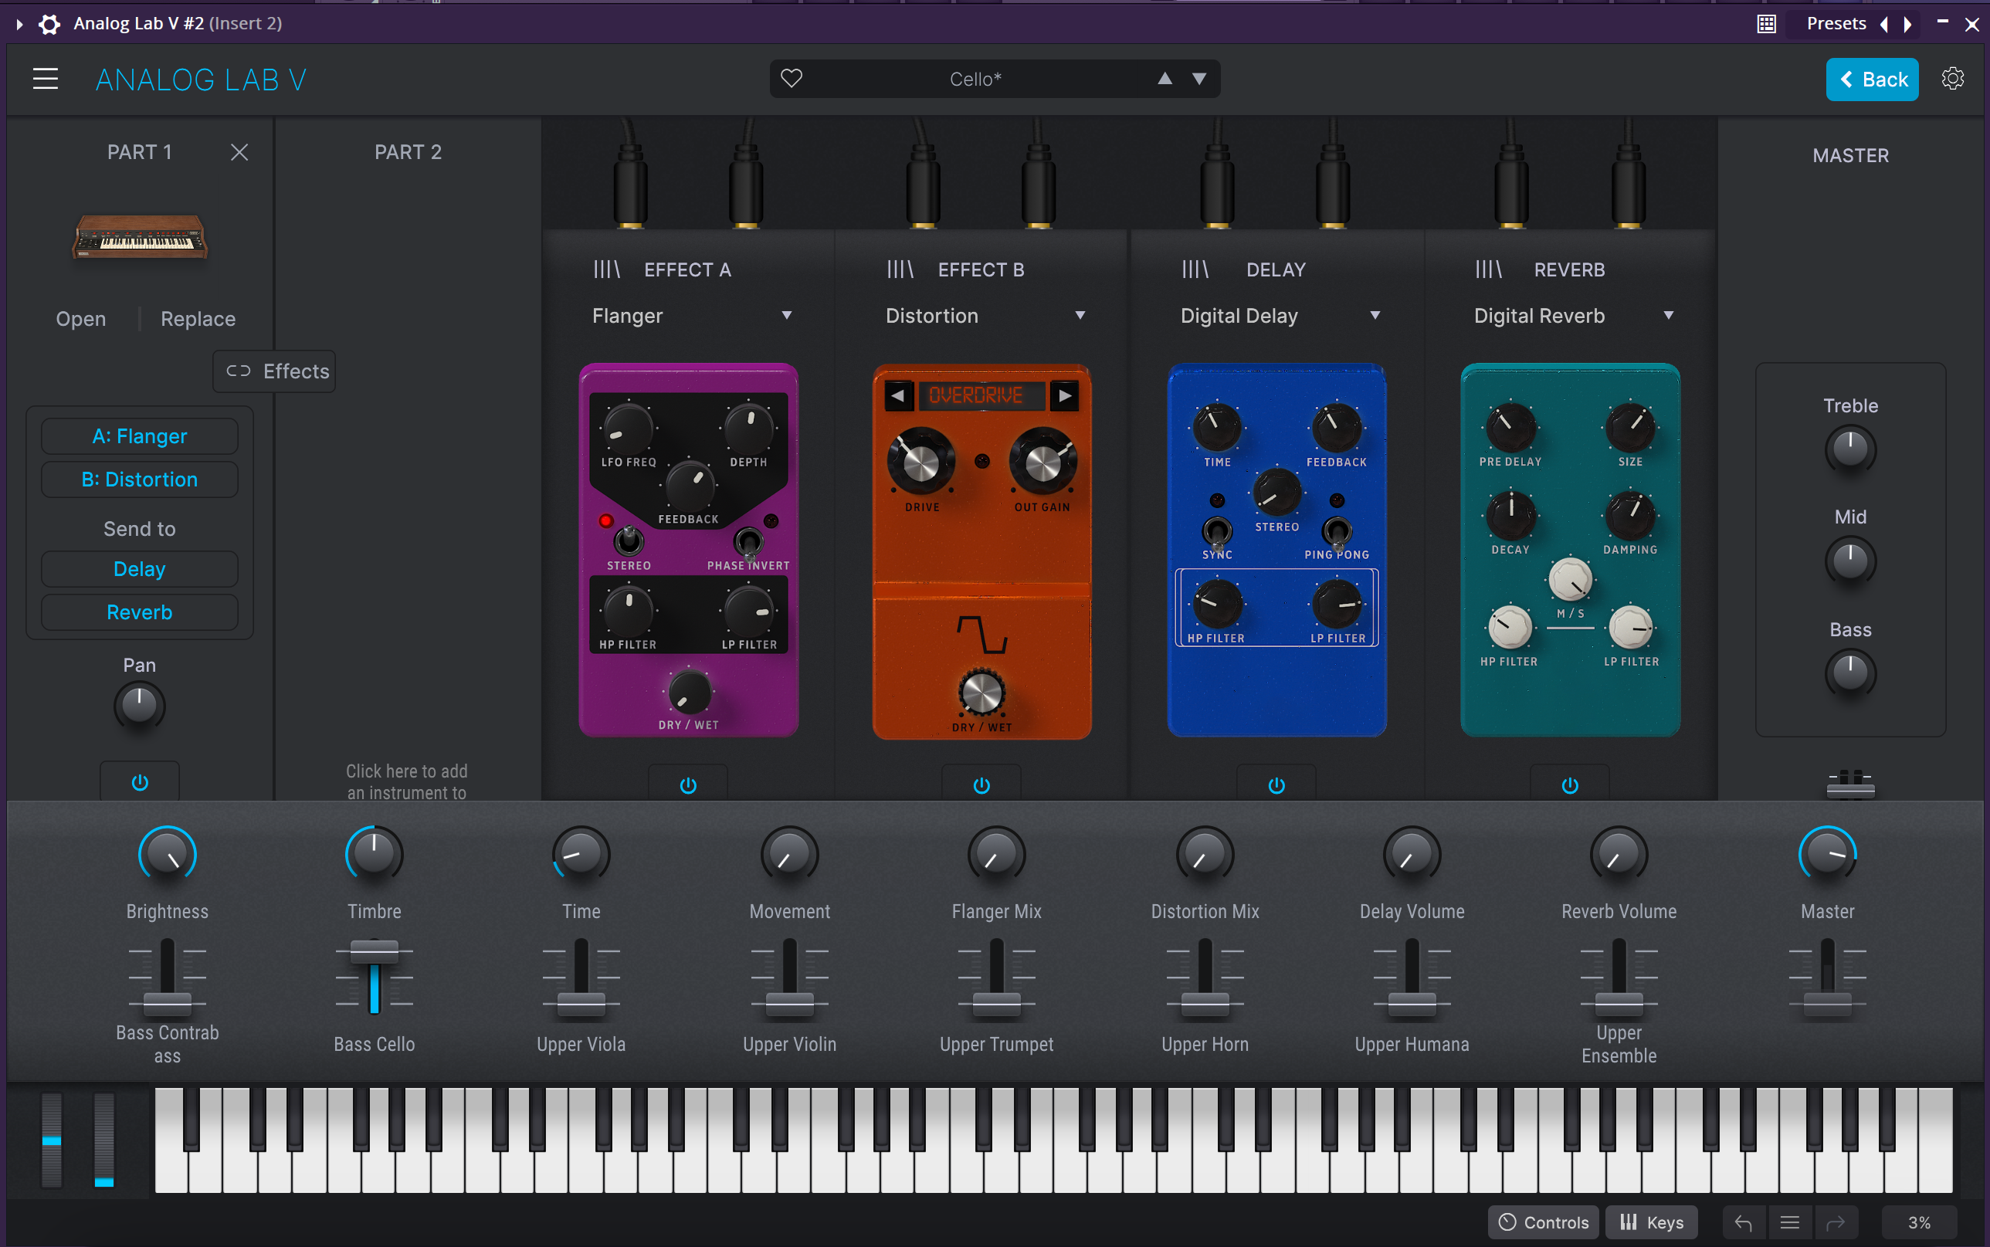Enable Send to Reverb button

tap(139, 612)
